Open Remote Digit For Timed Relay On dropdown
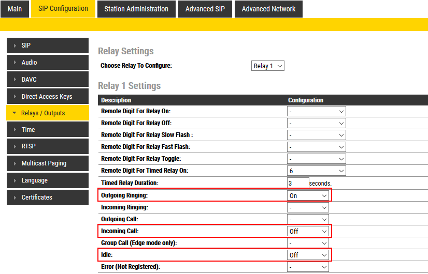This screenshot has width=428, height=274. (316, 171)
